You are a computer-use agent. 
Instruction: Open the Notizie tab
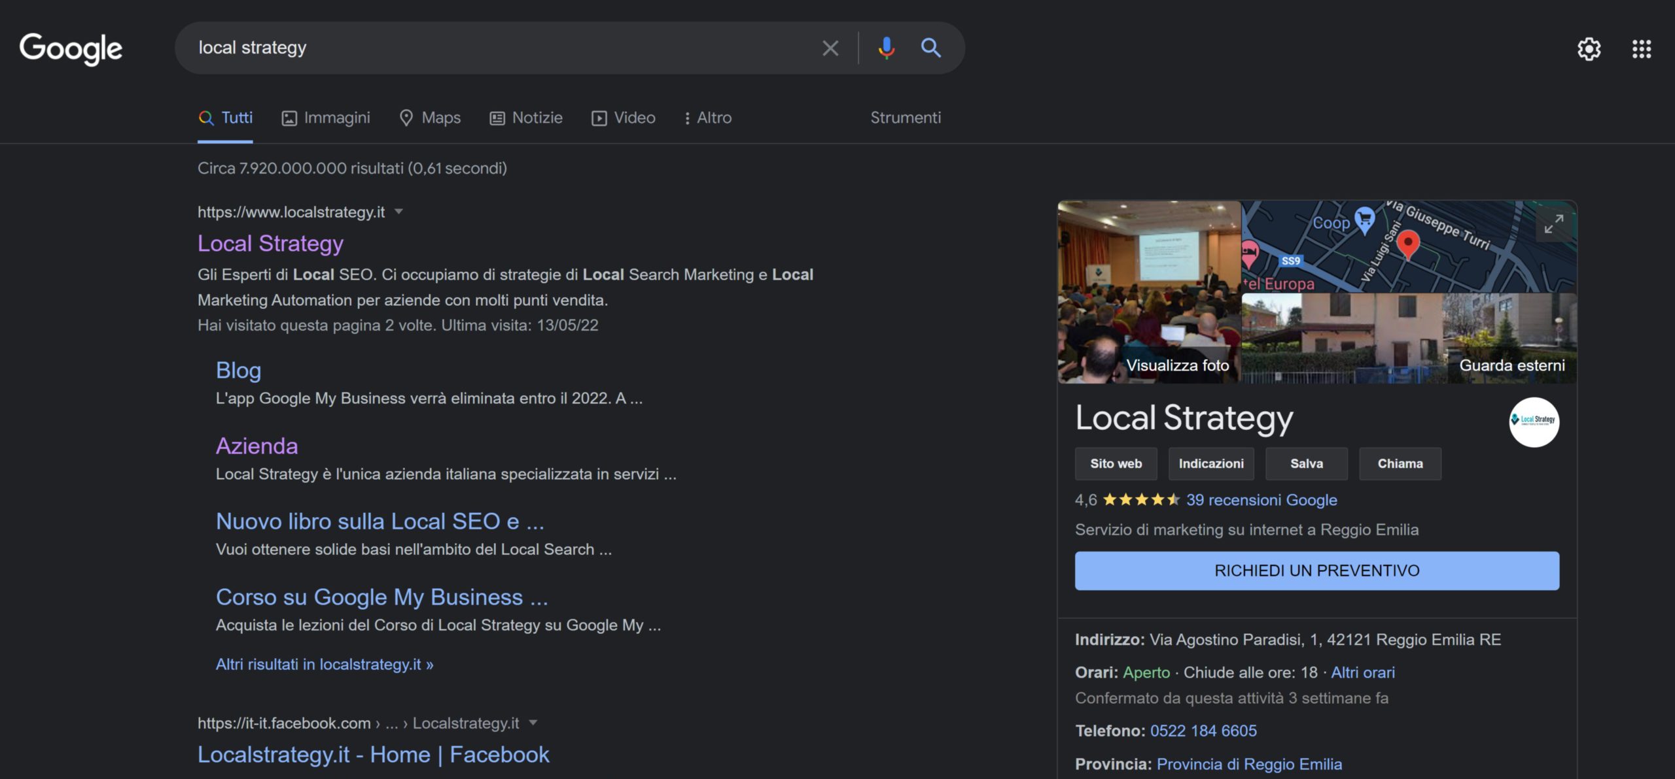[526, 118]
